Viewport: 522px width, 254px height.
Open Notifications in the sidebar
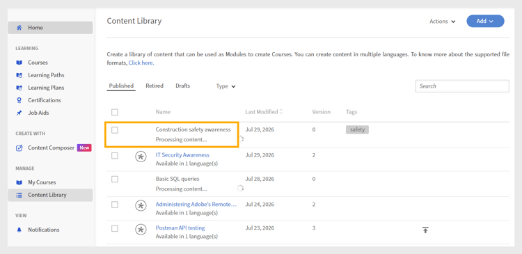(44, 230)
